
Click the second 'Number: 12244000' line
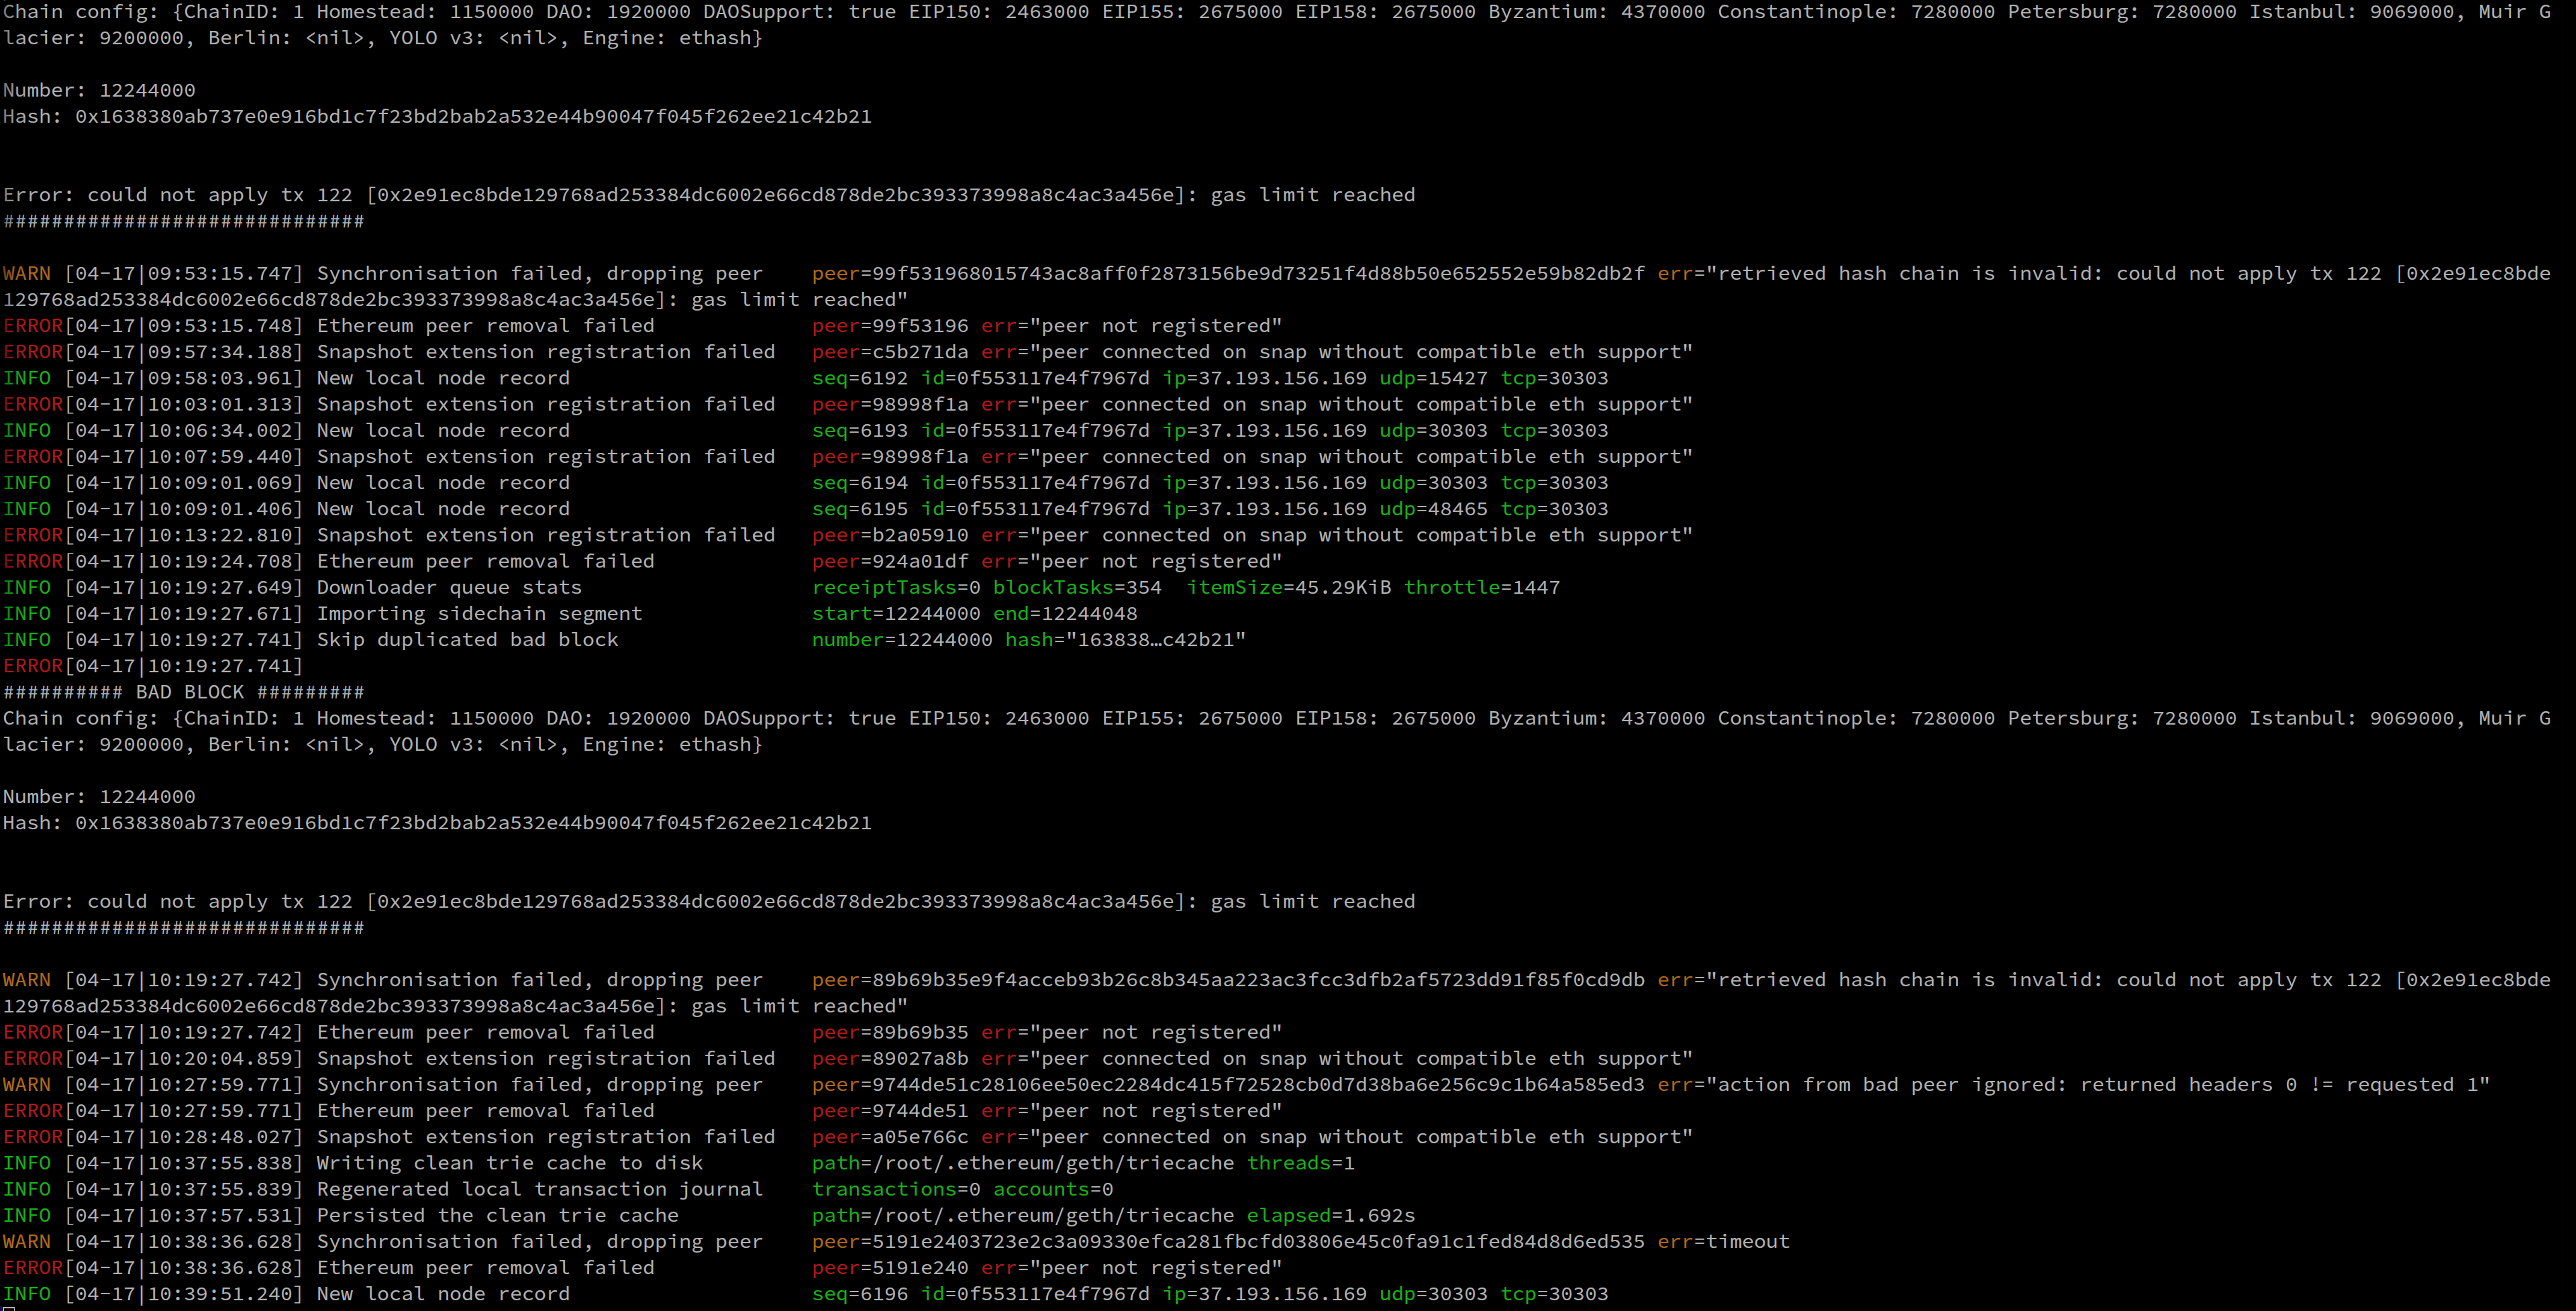[99, 797]
